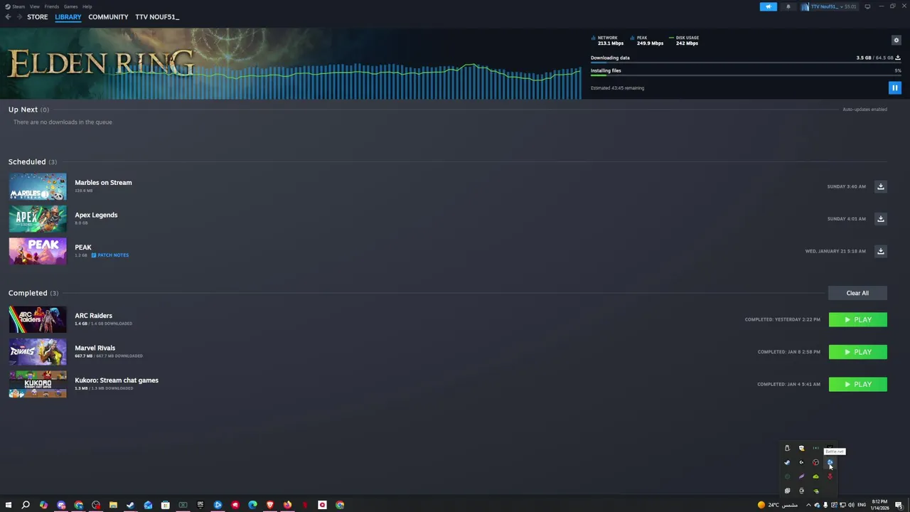Click the Marbles on Stream title

pos(103,183)
